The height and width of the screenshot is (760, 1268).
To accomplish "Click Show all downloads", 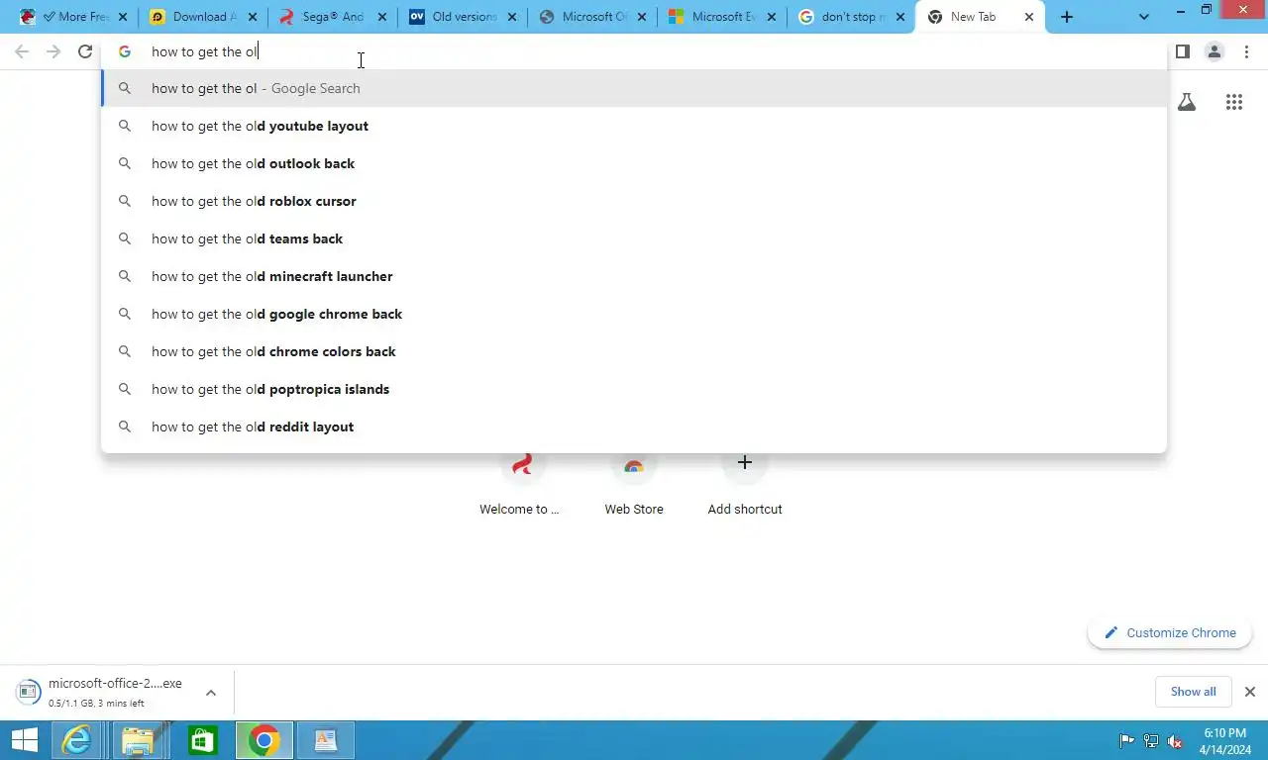I will point(1193,692).
